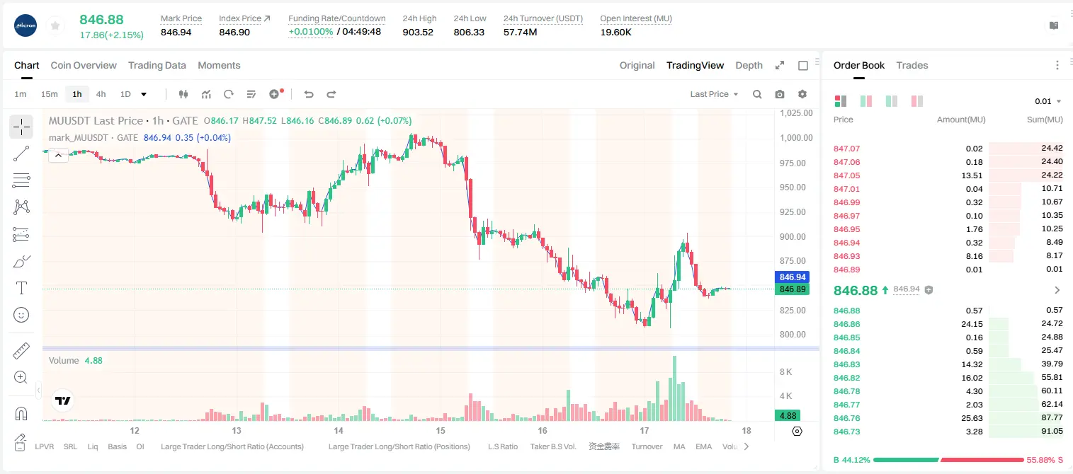This screenshot has width=1073, height=474.
Task: Show only buy orders in order book
Action: click(x=892, y=101)
